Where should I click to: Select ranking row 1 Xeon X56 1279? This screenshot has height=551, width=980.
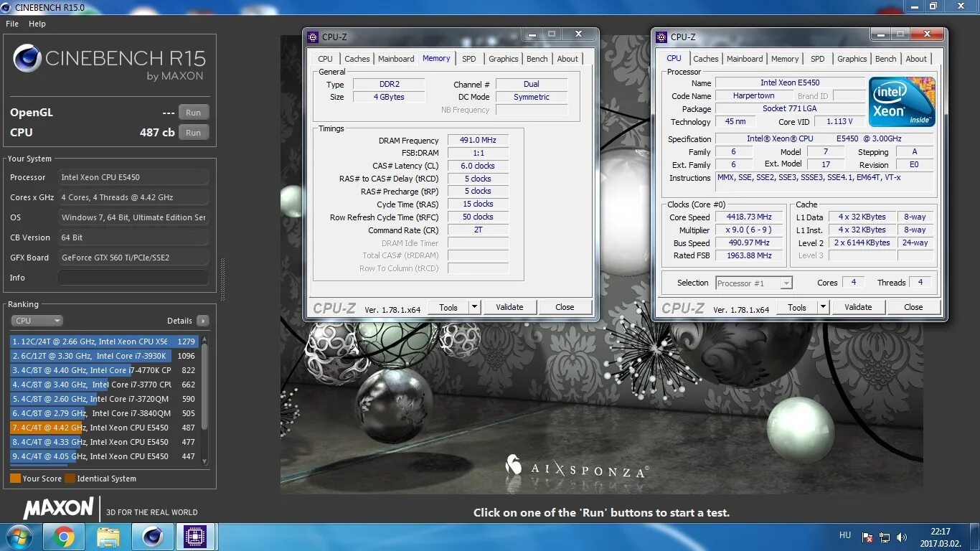tap(103, 342)
